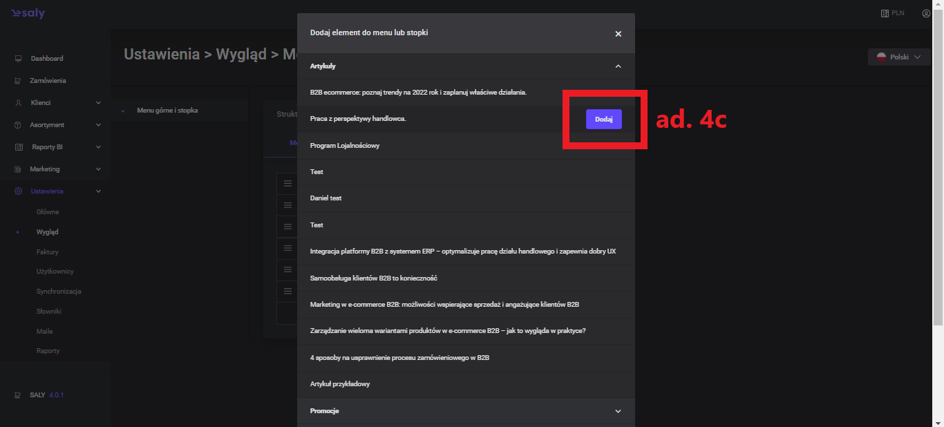Collapse the Artykuły section
The image size is (944, 427).
618,66
